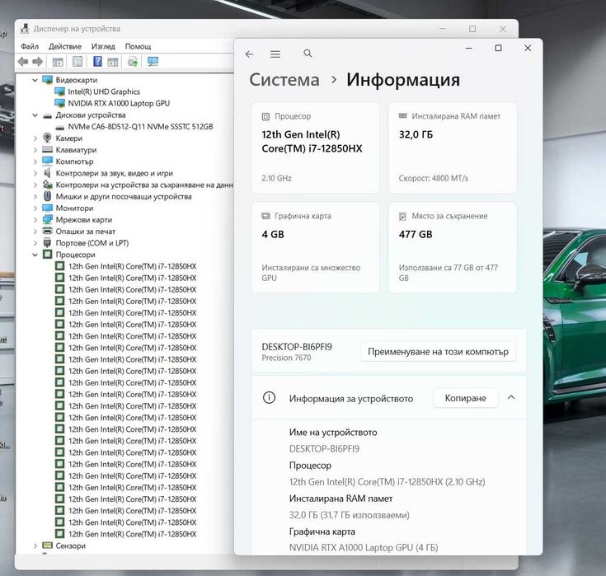The height and width of the screenshot is (576, 606).
Task: Collapse the Видеокарти category
Action: [35, 80]
